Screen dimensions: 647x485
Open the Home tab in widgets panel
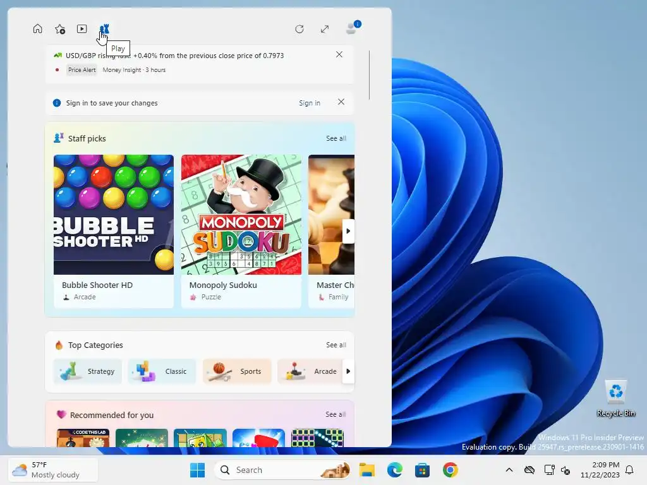coord(37,29)
